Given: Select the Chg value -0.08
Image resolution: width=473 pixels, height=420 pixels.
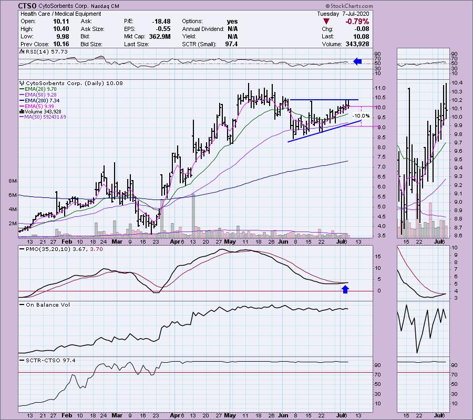Looking at the screenshot, I should [361, 29].
